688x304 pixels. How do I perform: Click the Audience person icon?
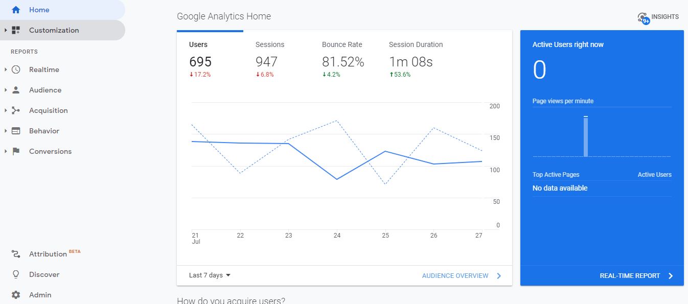[16, 90]
